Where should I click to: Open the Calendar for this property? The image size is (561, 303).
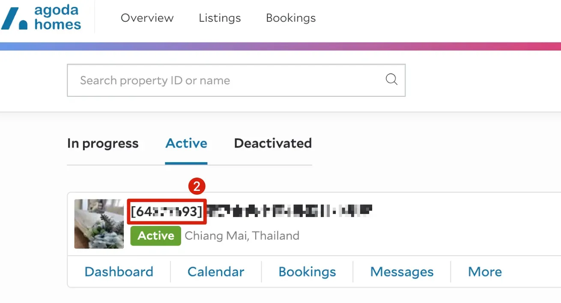[x=216, y=272]
